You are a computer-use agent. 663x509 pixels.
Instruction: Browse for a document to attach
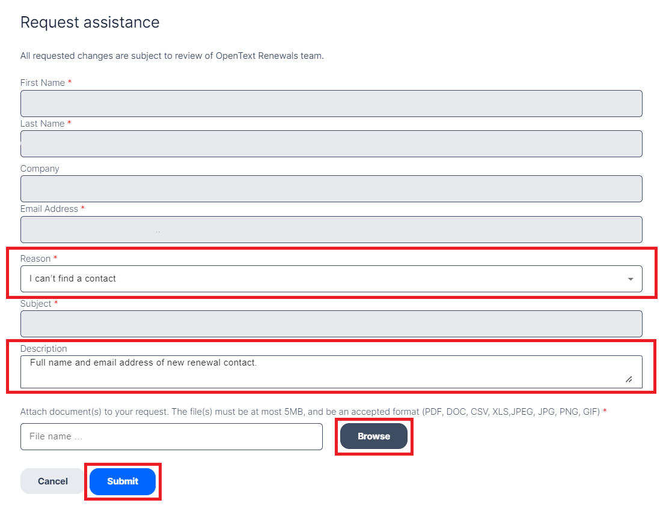[x=374, y=436]
